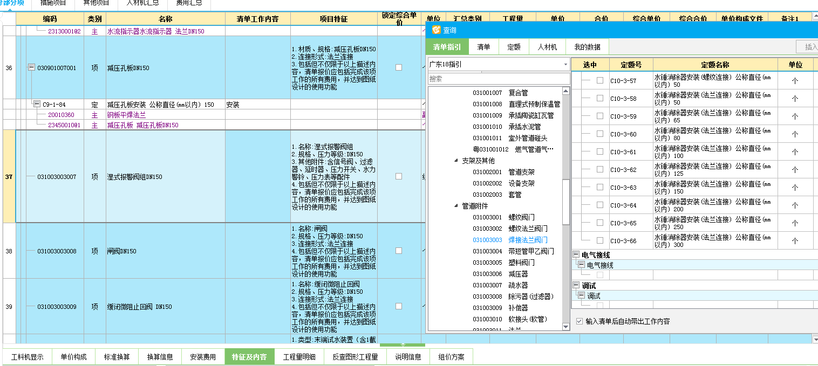The height and width of the screenshot is (366, 818).
Task: Open the 我的数据 tab
Action: click(x=587, y=47)
